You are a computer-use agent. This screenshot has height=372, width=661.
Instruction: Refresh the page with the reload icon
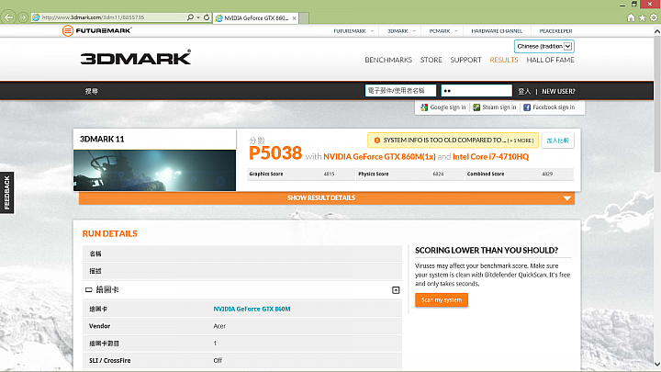coord(207,17)
